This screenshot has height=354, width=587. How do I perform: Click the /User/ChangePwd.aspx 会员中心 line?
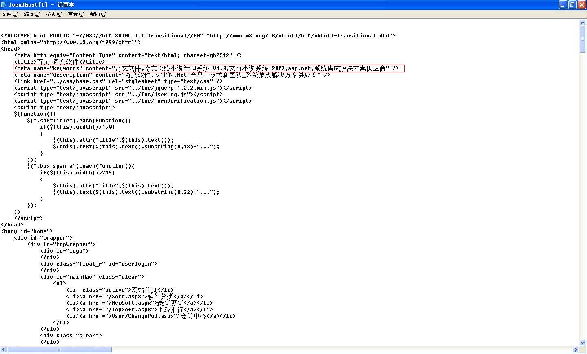click(151, 316)
